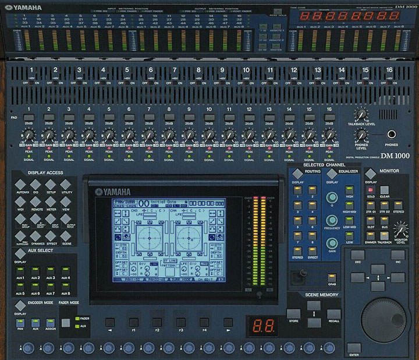
Task: Select AUX 3 in Aux Select
Action: point(52,270)
